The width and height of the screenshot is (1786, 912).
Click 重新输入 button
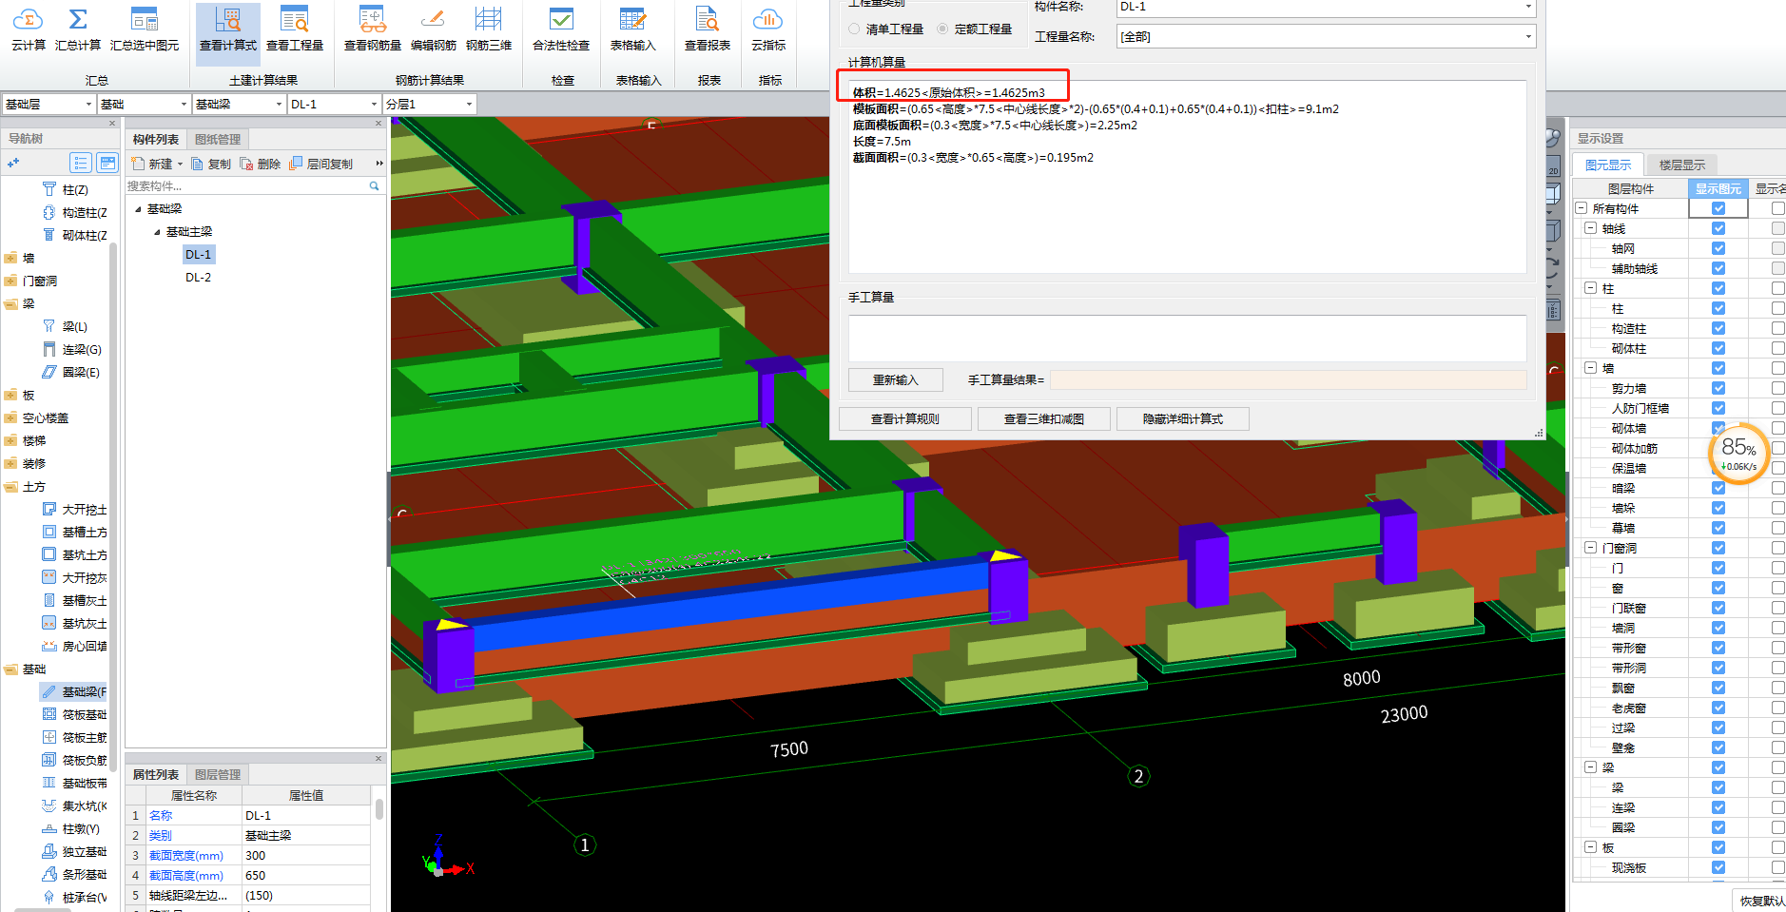pyautogui.click(x=896, y=379)
